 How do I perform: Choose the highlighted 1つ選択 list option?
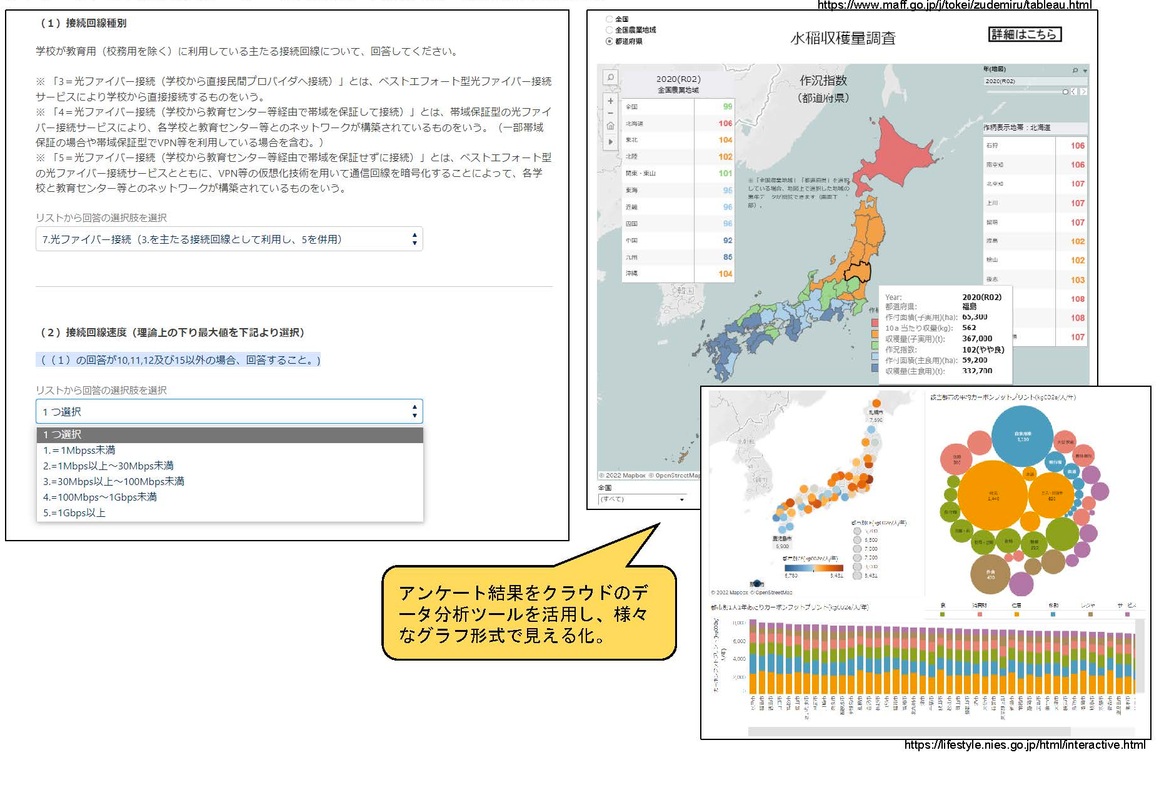[229, 435]
